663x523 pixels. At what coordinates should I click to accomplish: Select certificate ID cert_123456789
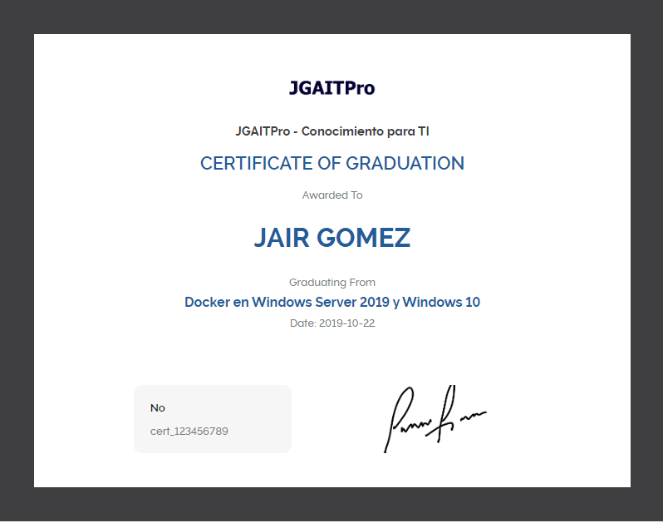189,432
